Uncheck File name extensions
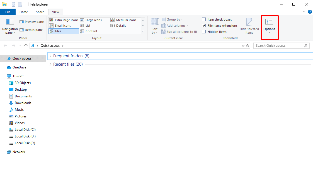Screen dimensions: 313x170 [204, 25]
